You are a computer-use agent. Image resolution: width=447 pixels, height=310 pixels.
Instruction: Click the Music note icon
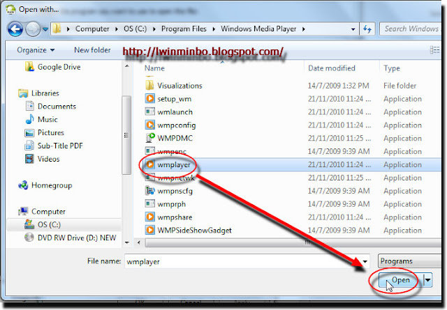29,119
